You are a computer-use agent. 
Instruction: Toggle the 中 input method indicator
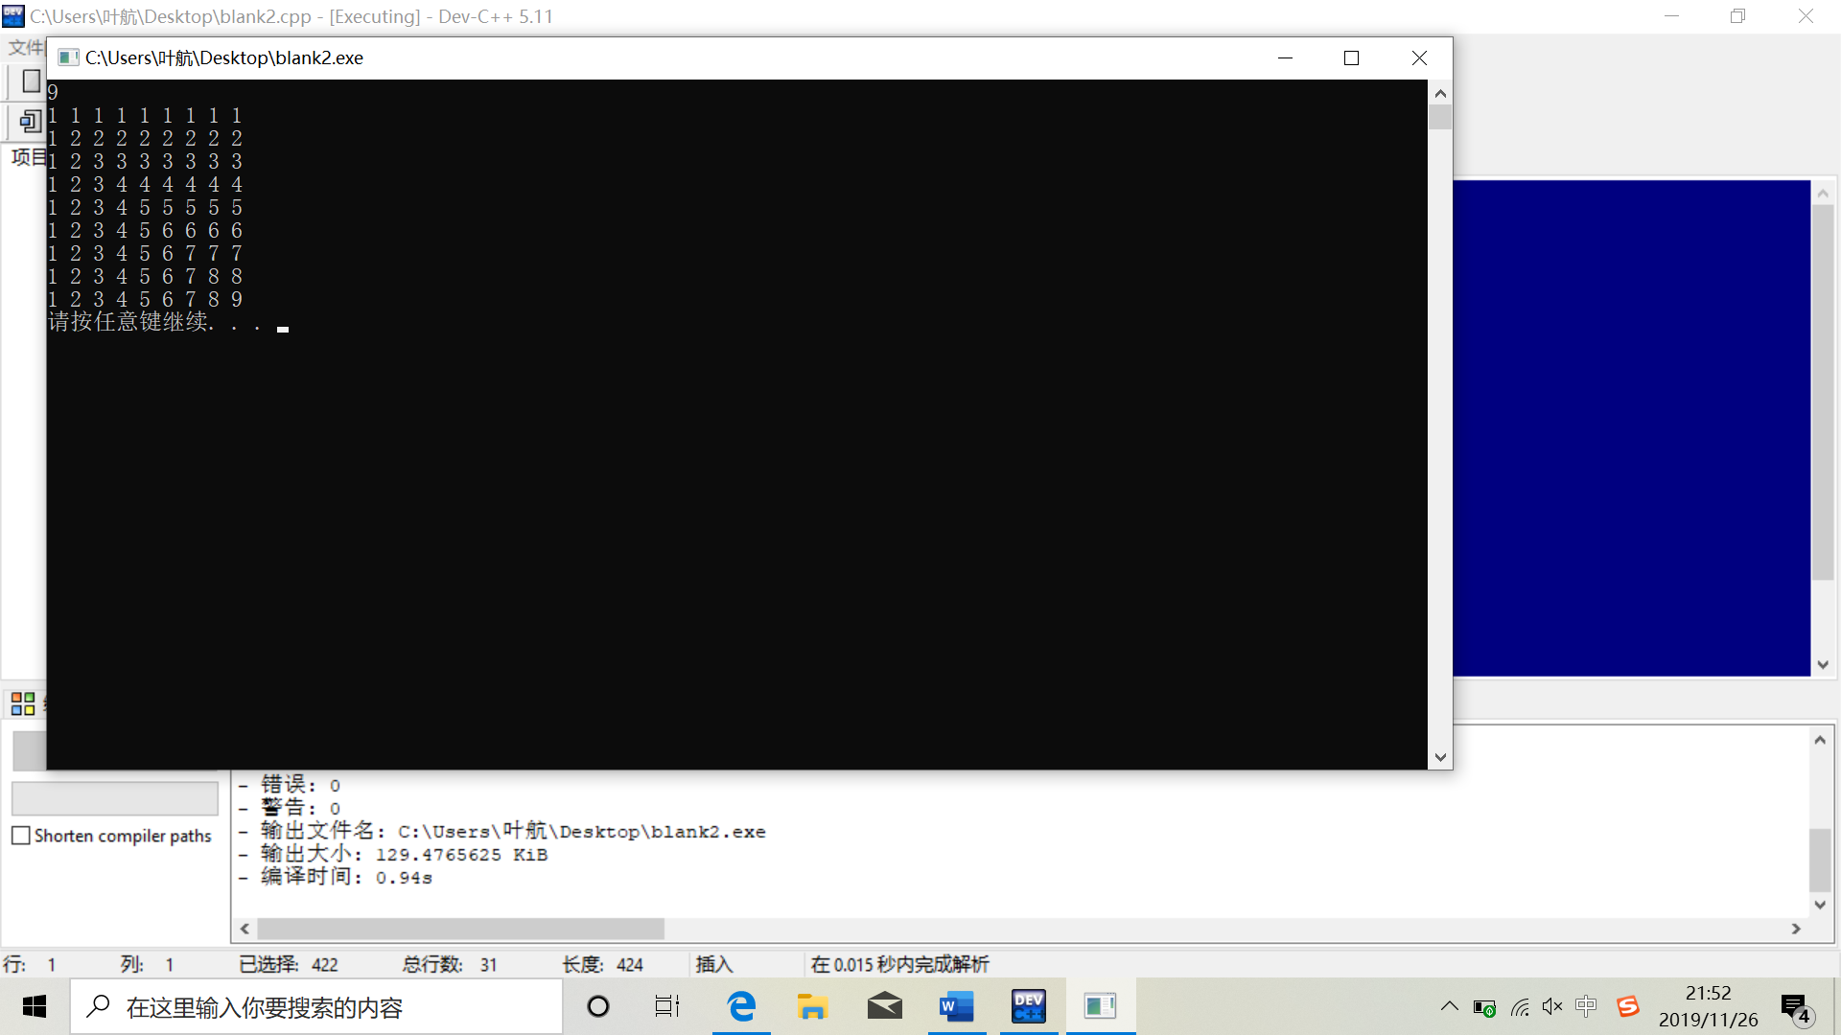pyautogui.click(x=1586, y=1006)
